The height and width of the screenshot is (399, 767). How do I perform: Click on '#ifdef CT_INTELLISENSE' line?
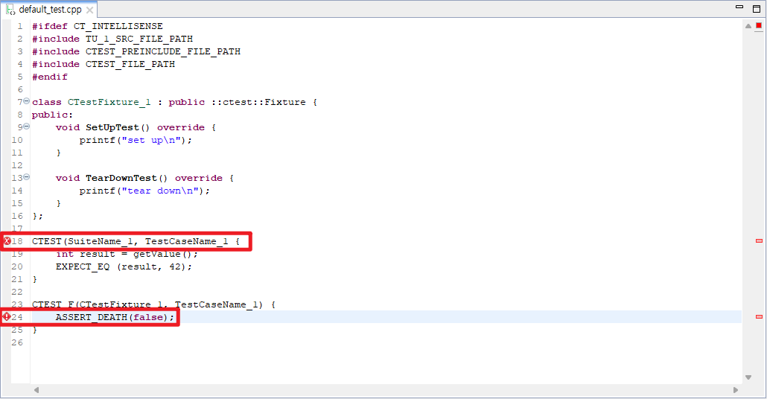pos(98,26)
